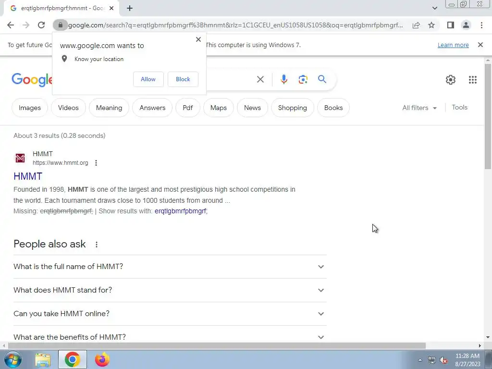Image resolution: width=492 pixels, height=369 pixels.
Task: Expand Can you take HMMT online
Action: [170, 313]
